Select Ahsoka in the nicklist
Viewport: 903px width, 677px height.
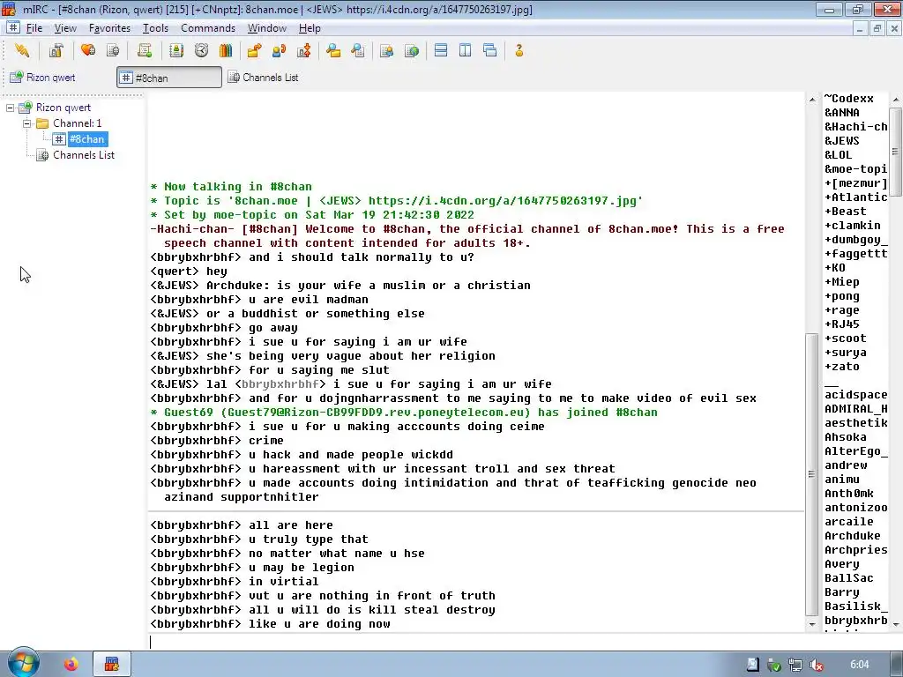click(846, 437)
